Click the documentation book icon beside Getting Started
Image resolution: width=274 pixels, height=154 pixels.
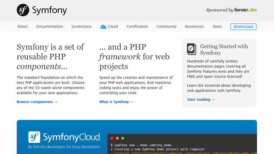[191, 49]
